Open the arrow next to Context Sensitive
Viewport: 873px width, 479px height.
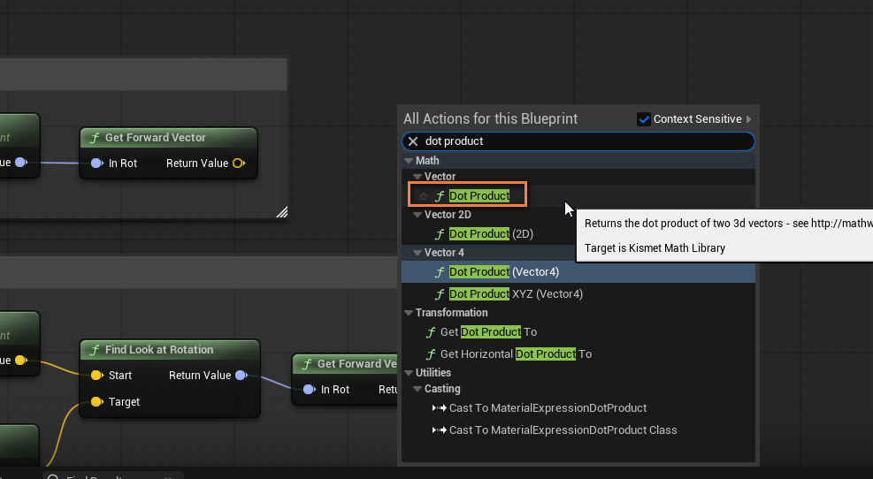tap(749, 119)
